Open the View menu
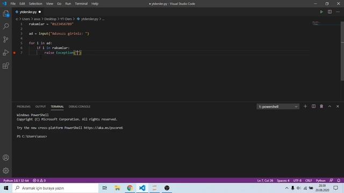The width and height of the screenshot is (344, 193). (x=49, y=4)
